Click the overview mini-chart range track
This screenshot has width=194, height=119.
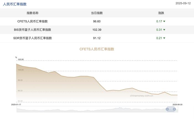click(97, 109)
